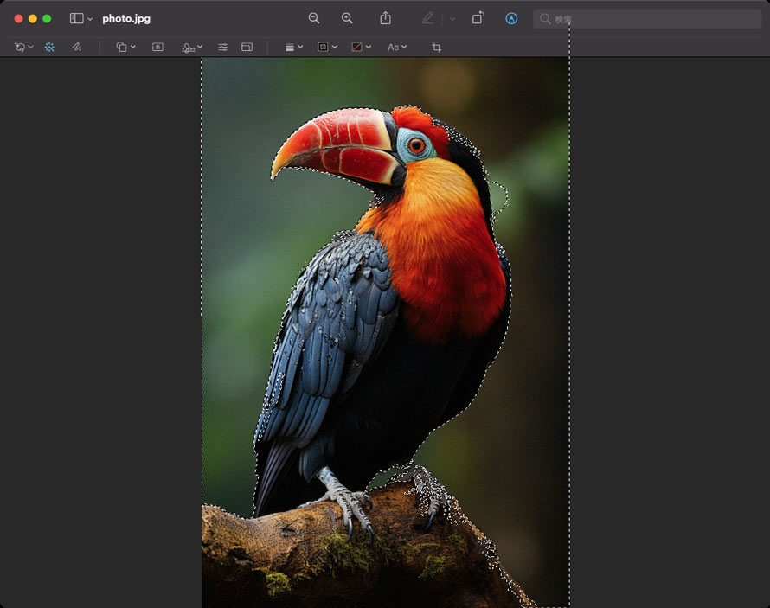770x608 pixels.
Task: Expand the Sign signature dropdown
Action: pyautogui.click(x=192, y=47)
